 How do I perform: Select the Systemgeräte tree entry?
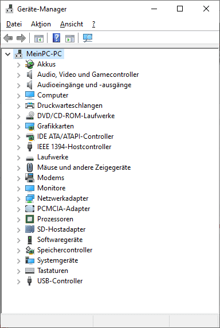[57, 260]
